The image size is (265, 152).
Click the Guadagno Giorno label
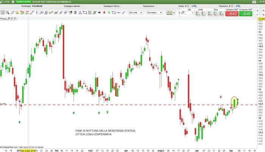[112, 6]
